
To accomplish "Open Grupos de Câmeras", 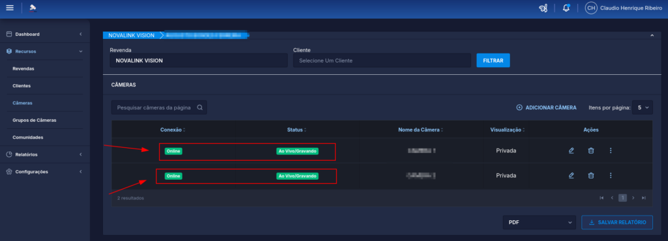I will [x=35, y=120].
